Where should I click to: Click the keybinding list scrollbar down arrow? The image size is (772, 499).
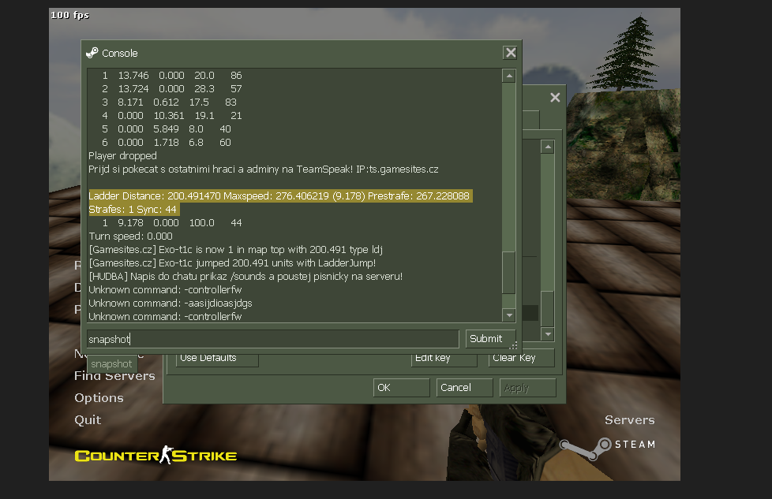coord(548,334)
